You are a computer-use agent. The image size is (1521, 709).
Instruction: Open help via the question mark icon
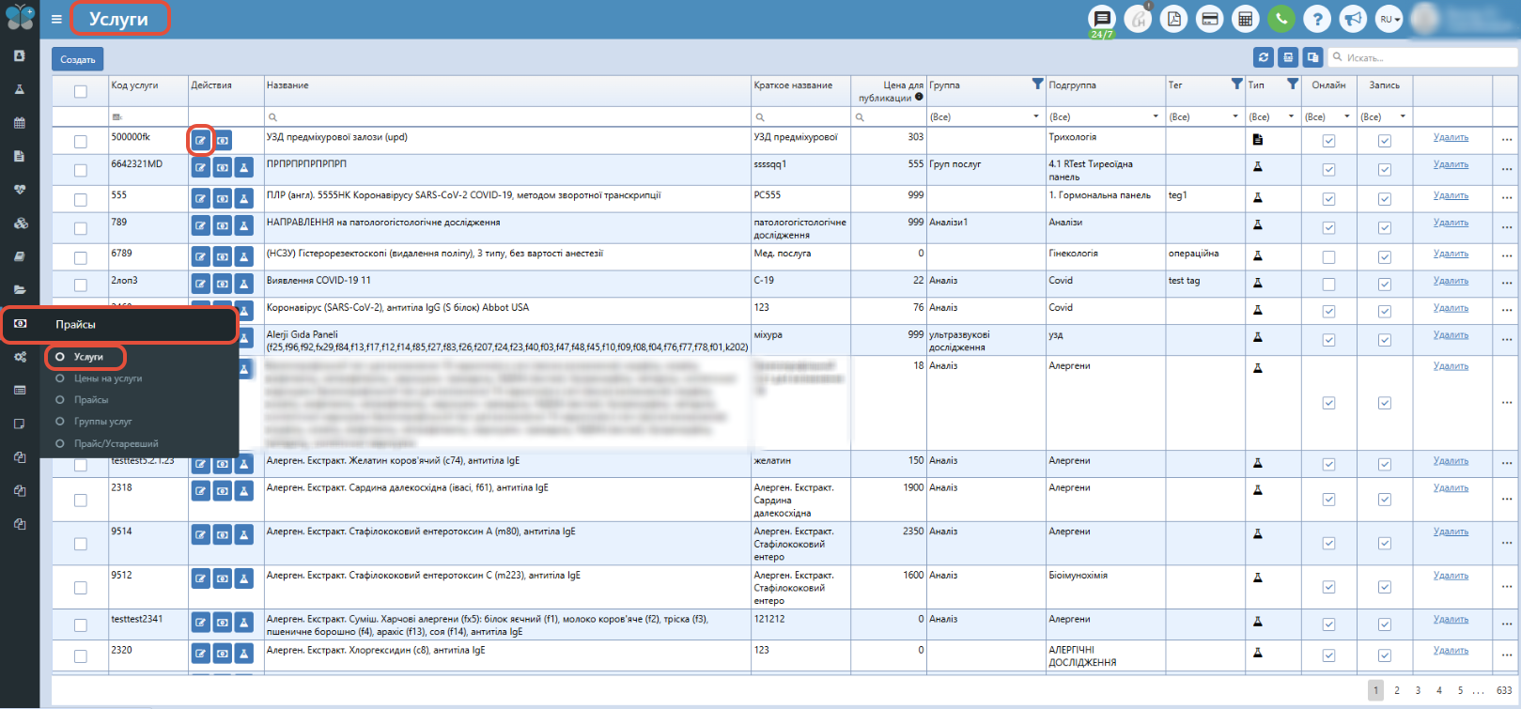pyautogui.click(x=1317, y=19)
